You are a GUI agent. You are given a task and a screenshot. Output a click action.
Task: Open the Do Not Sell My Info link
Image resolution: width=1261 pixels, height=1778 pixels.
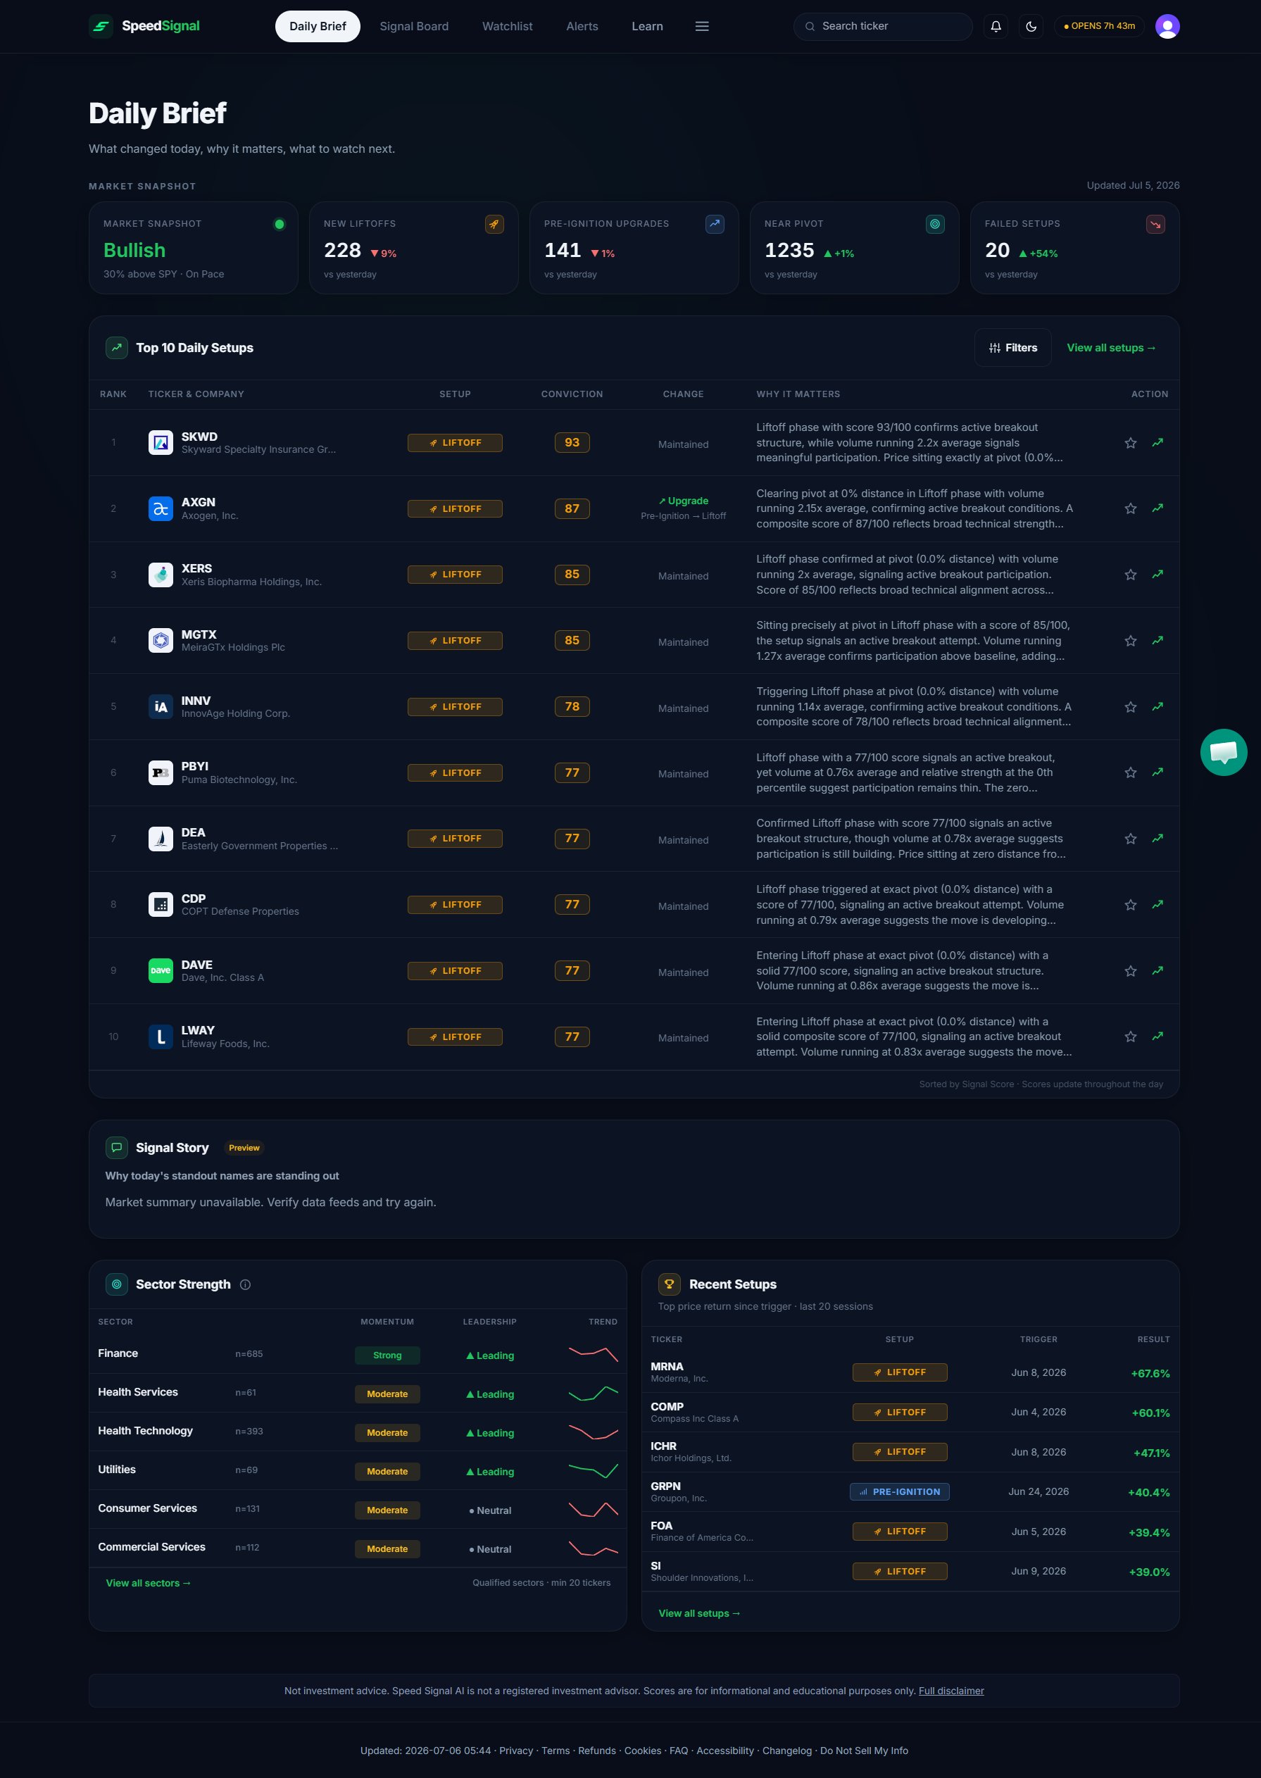864,1751
